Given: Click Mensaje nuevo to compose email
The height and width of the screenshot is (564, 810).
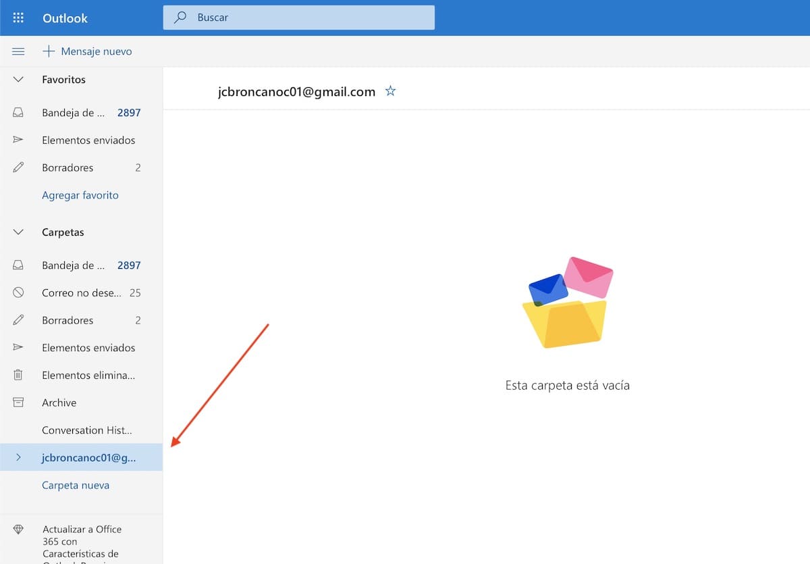Looking at the screenshot, I should [88, 51].
